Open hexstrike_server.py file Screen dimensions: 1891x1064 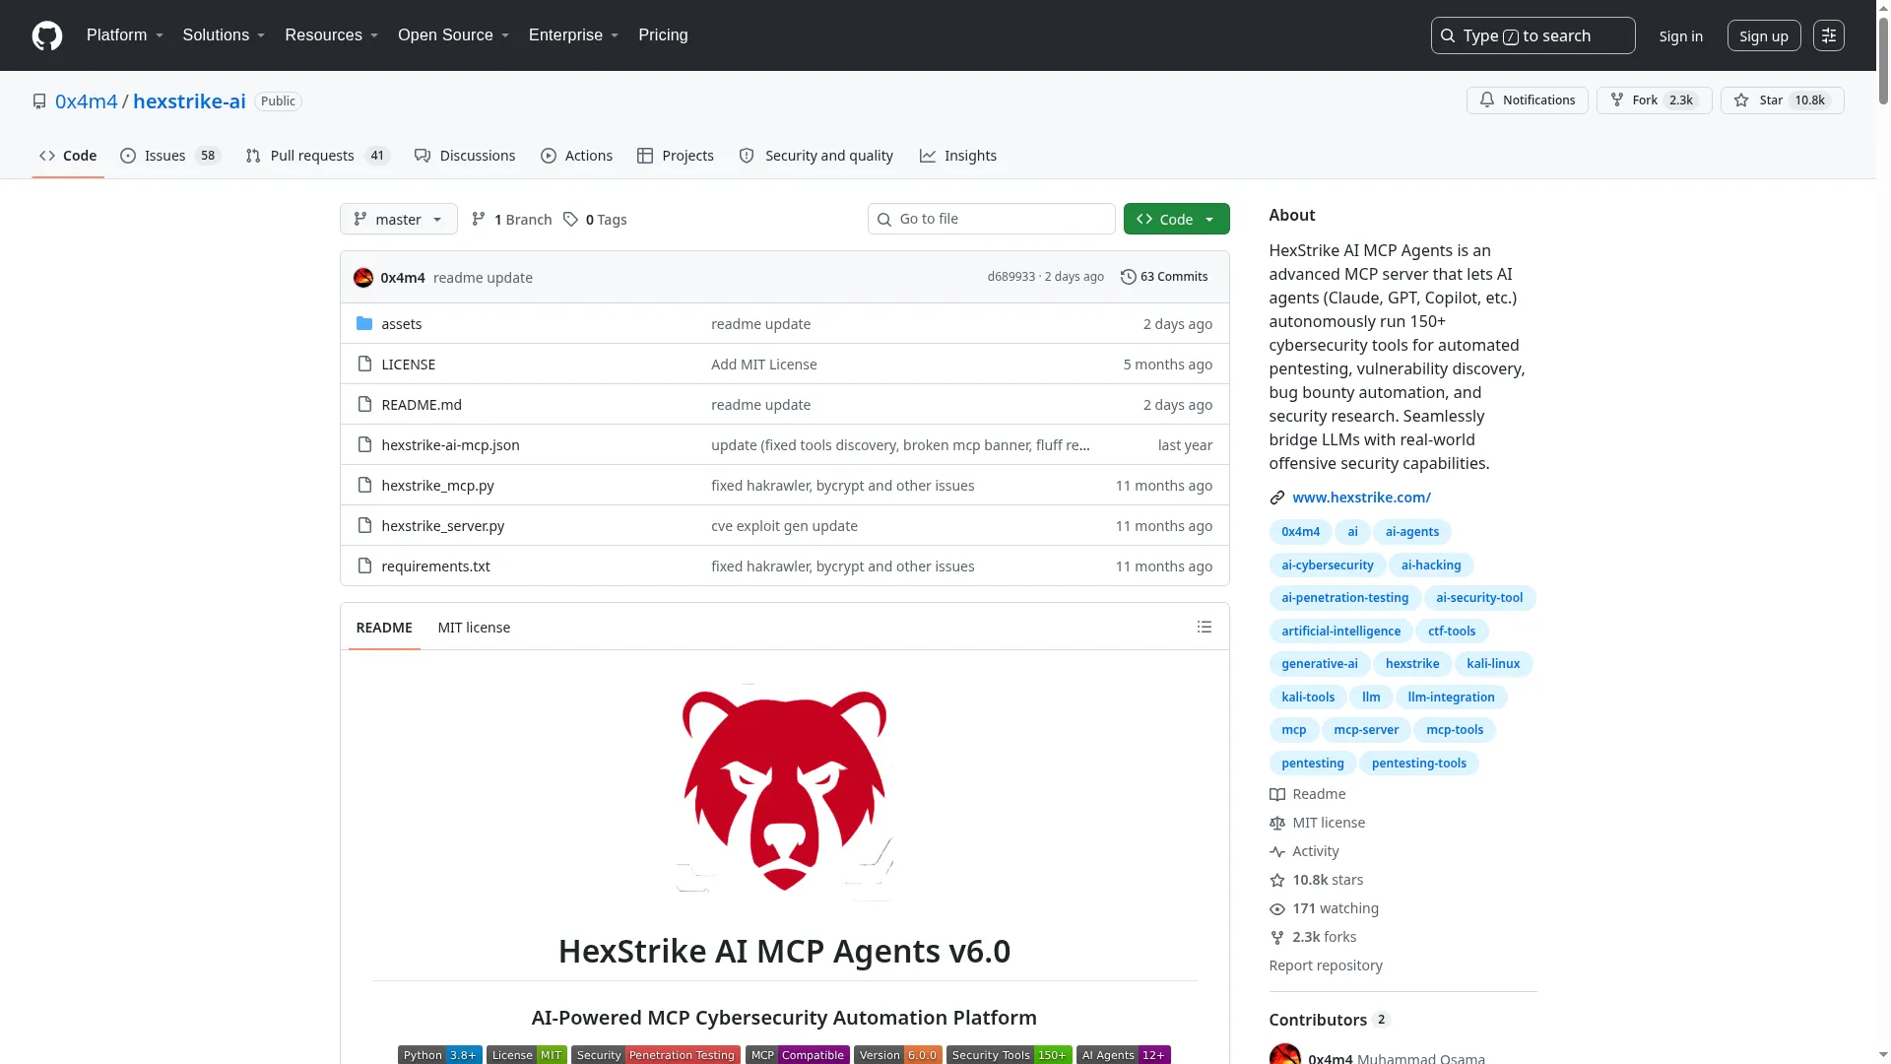pos(442,526)
